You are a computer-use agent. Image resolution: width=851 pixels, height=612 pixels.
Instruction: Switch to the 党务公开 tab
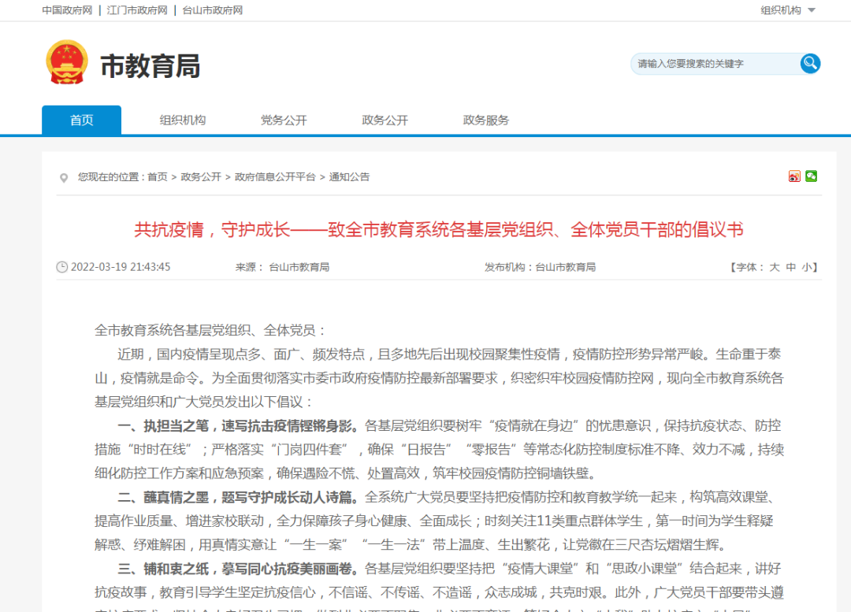pyautogui.click(x=283, y=120)
